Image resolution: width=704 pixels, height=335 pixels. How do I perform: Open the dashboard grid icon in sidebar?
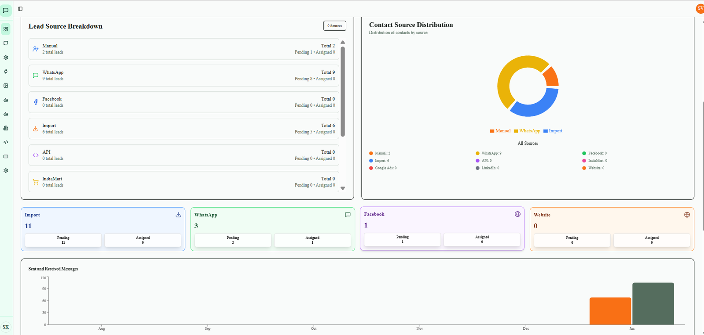(x=6, y=29)
